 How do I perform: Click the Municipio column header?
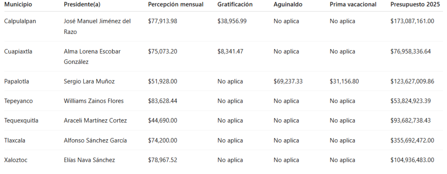pyautogui.click(x=18, y=4)
